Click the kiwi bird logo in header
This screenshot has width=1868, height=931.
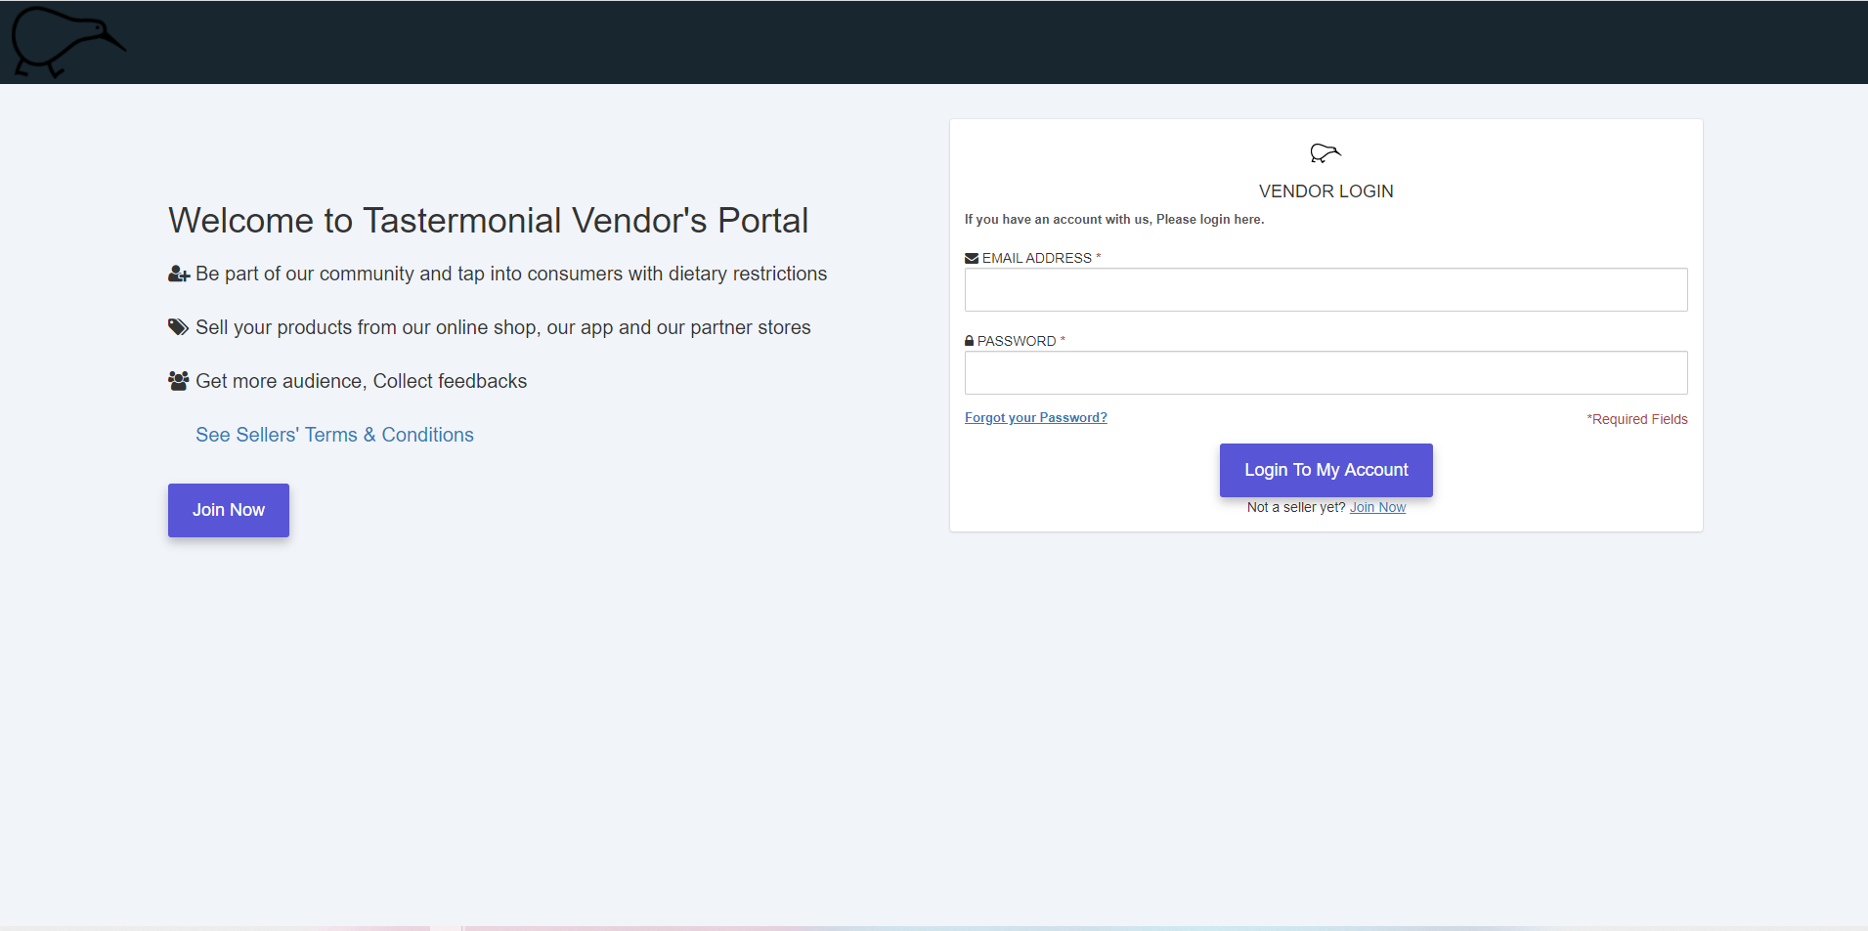67,42
